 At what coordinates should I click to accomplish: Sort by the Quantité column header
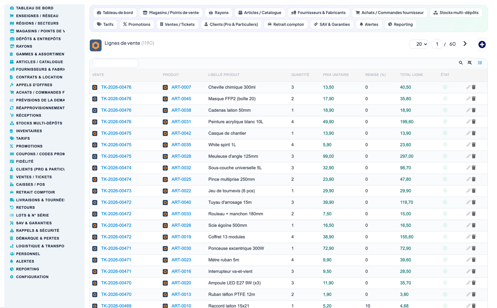coord(300,75)
